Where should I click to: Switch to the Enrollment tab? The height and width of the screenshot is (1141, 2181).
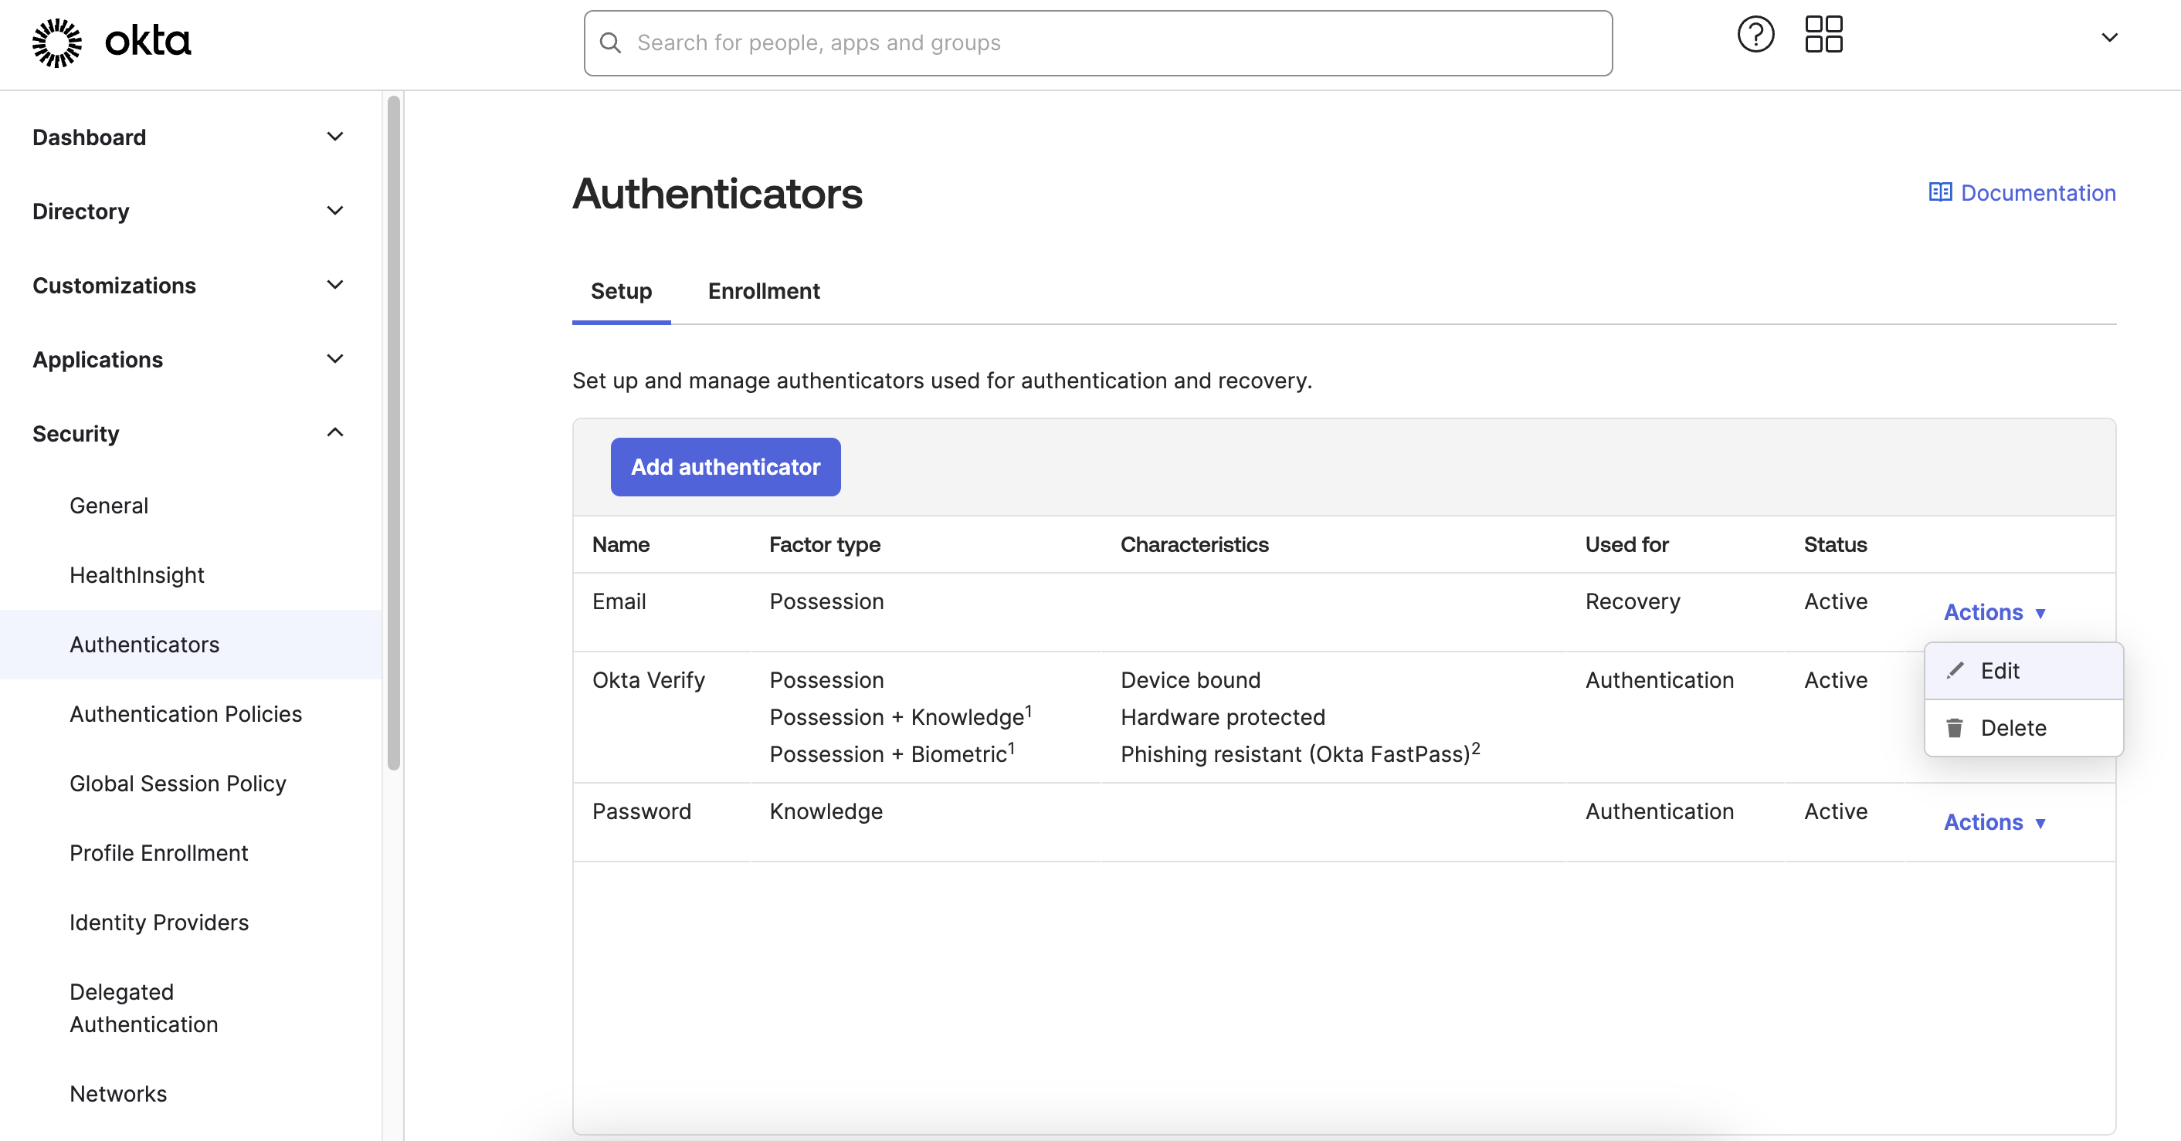[764, 291]
